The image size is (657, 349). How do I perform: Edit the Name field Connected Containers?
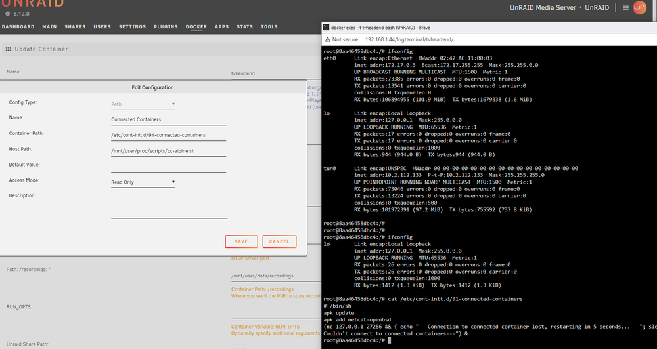(168, 119)
